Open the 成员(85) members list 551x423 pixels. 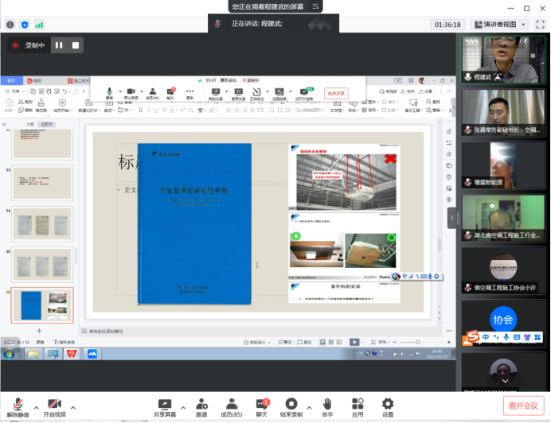(231, 407)
